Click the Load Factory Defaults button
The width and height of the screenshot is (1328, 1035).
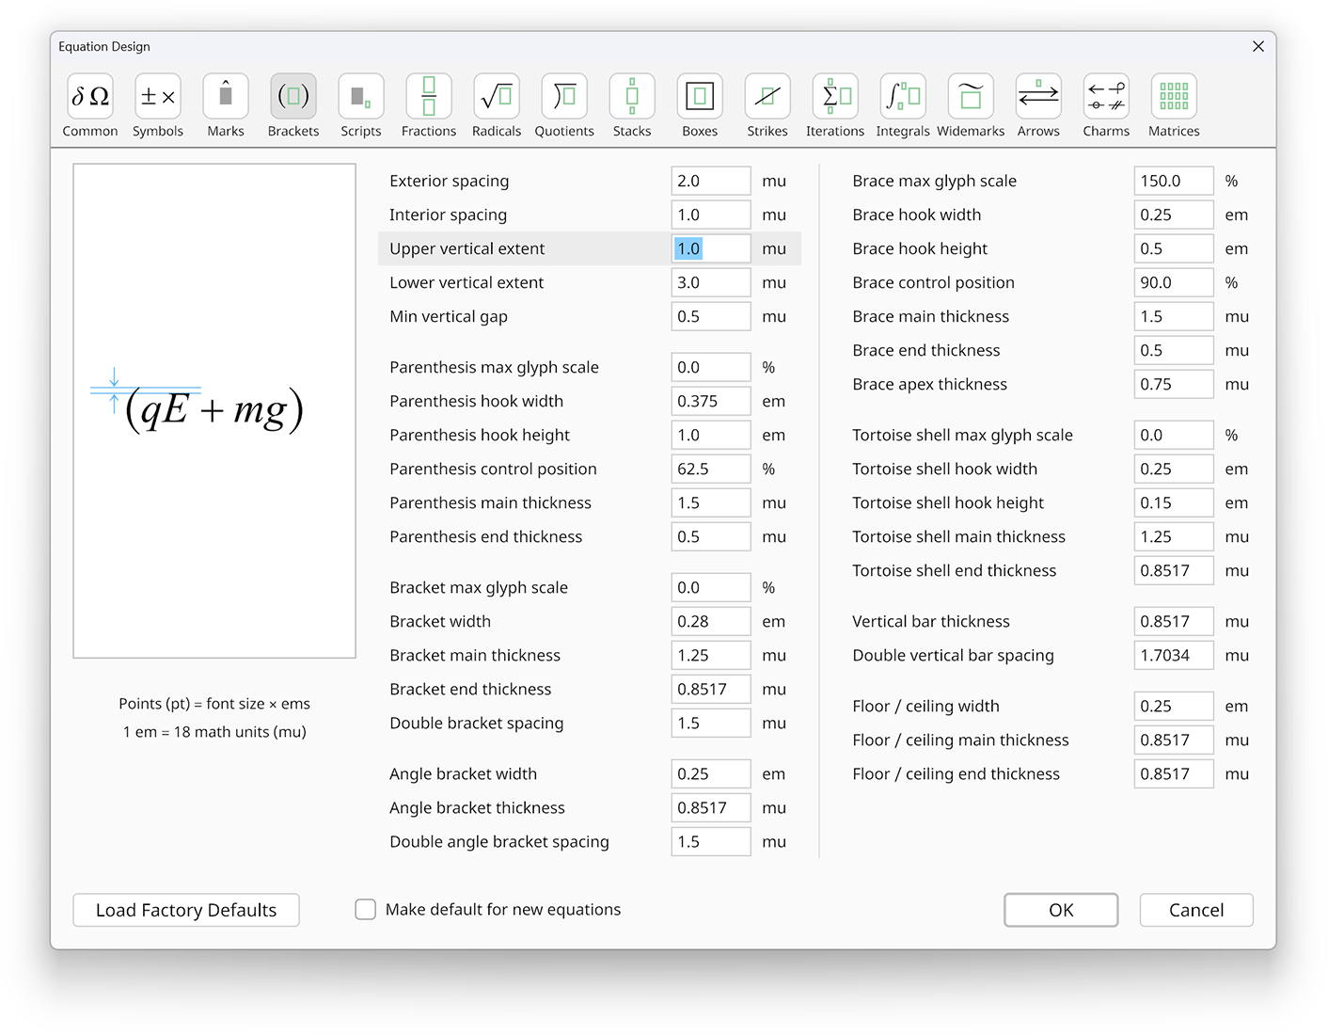(x=185, y=910)
